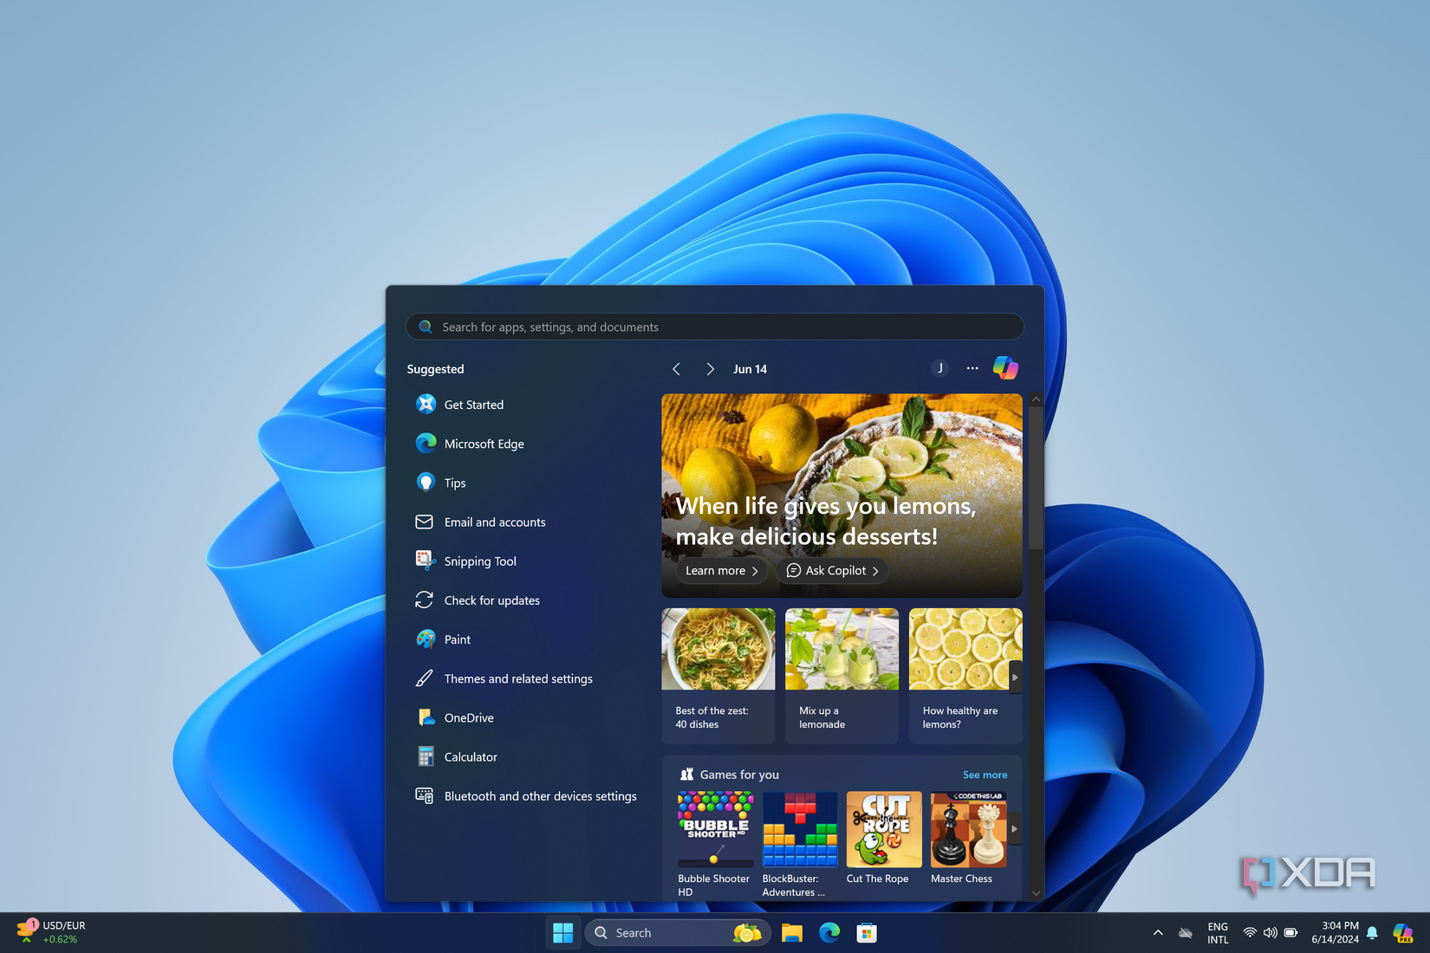The height and width of the screenshot is (953, 1430).
Task: Click the battery tray icon
Action: [x=1291, y=933]
